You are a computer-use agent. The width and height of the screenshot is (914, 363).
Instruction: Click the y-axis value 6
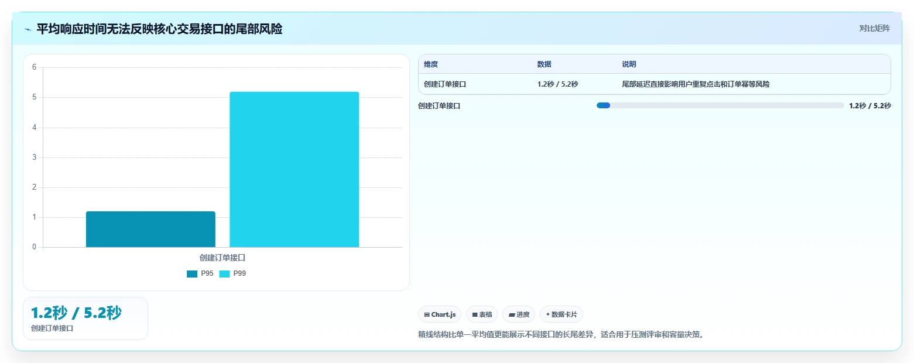[35, 67]
